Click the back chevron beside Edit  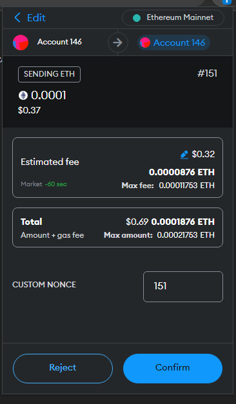(x=17, y=18)
